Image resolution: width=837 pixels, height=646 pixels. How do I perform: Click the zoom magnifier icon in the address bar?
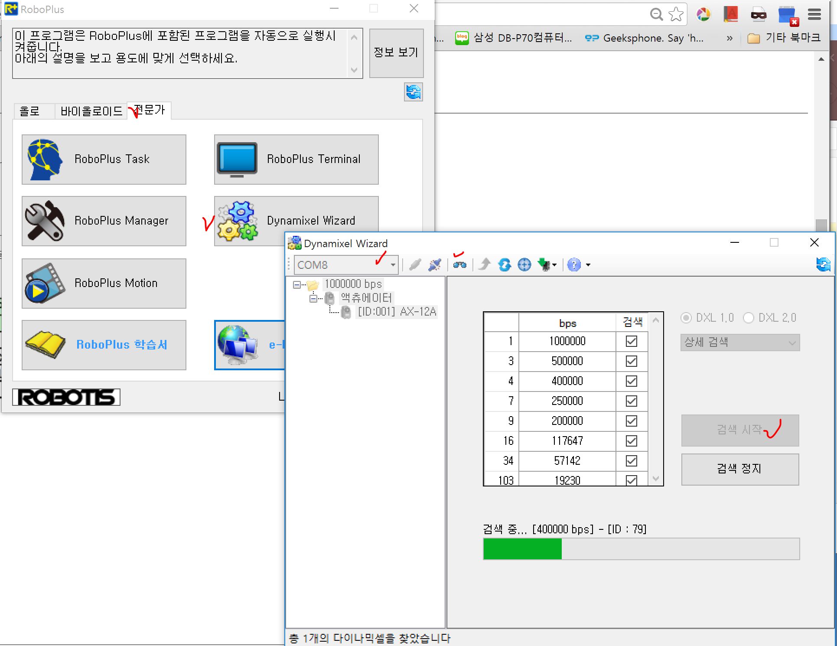[x=657, y=15]
